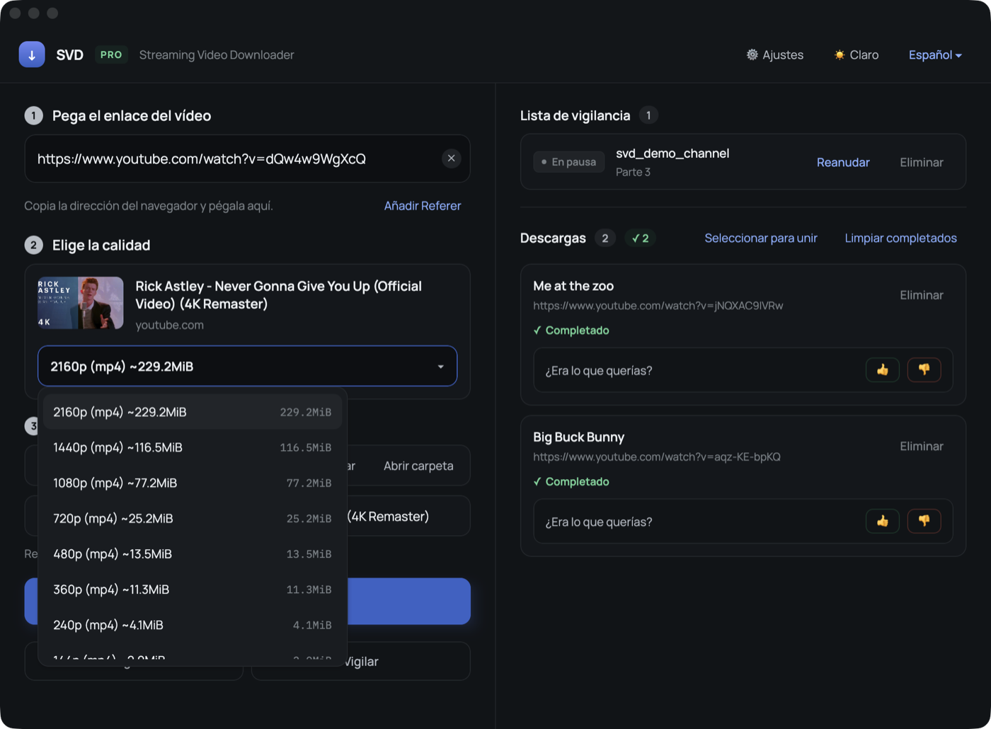Resume svd_demo_channel with Reanudar
Screen dimensions: 991x729
(x=843, y=162)
